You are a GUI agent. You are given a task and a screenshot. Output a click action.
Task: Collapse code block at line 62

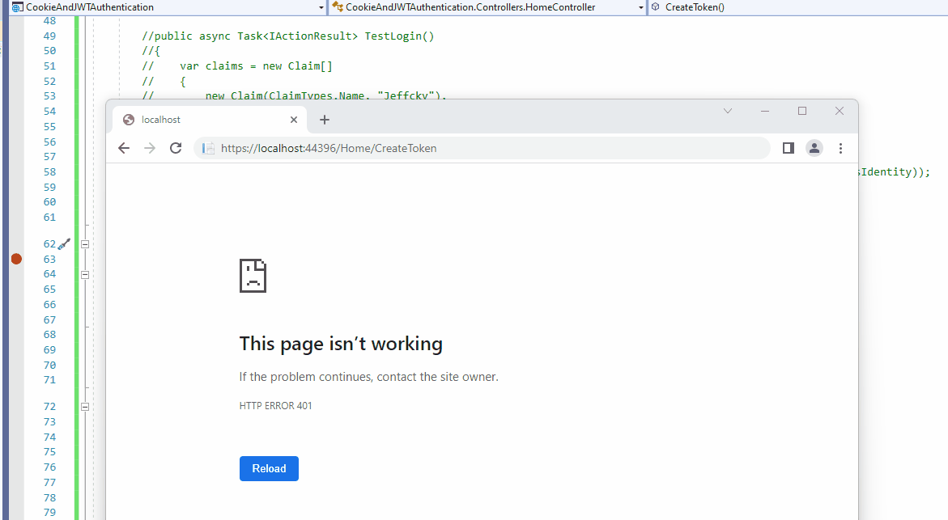point(85,244)
